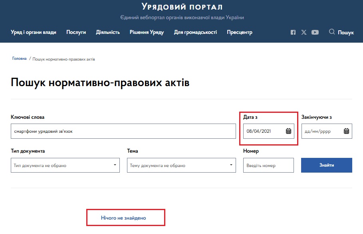Open the government Facebook page icon
The width and height of the screenshot is (363, 234).
[293, 32]
